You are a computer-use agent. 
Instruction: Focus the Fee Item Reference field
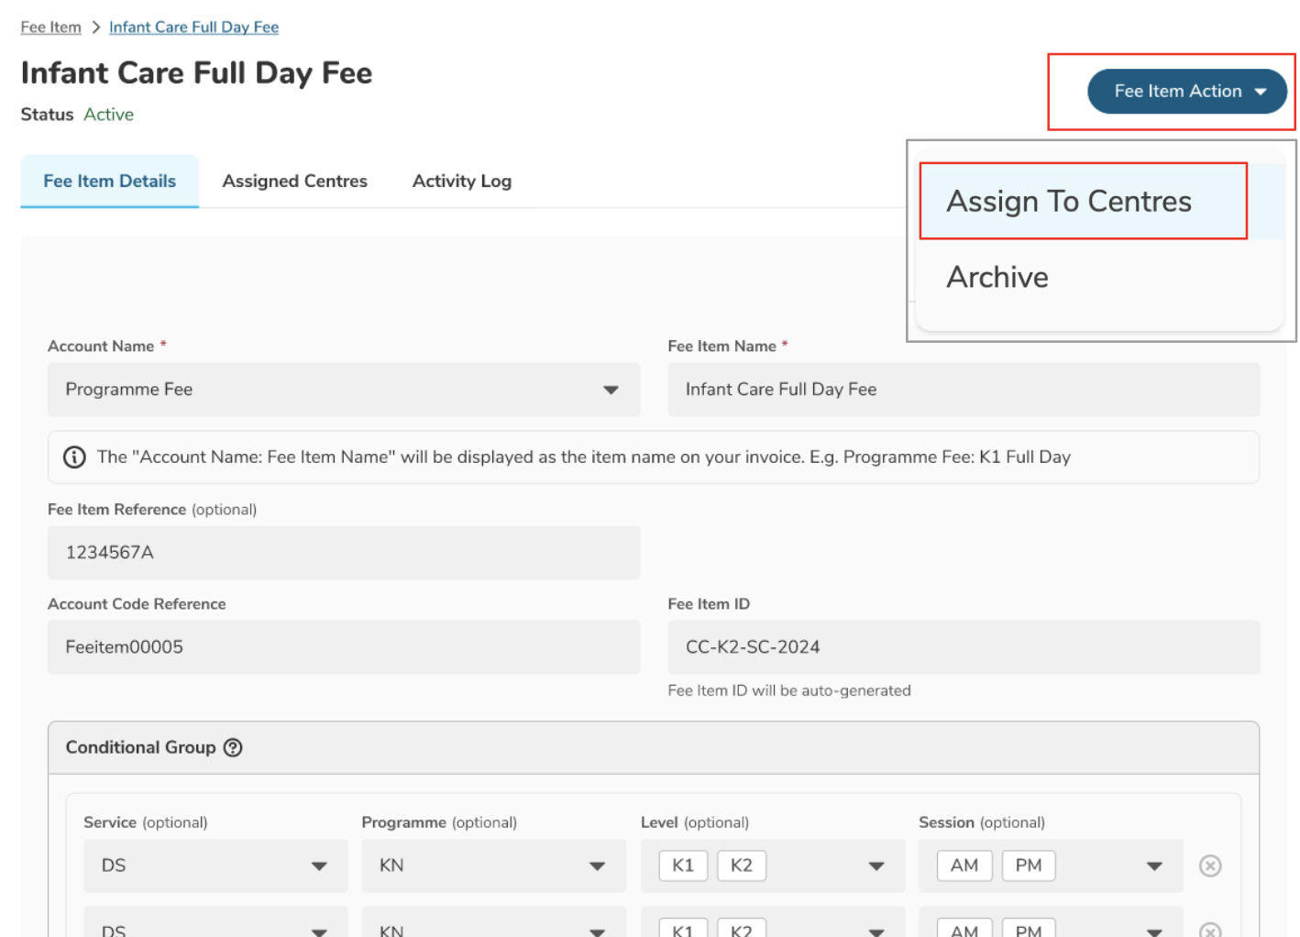point(343,552)
